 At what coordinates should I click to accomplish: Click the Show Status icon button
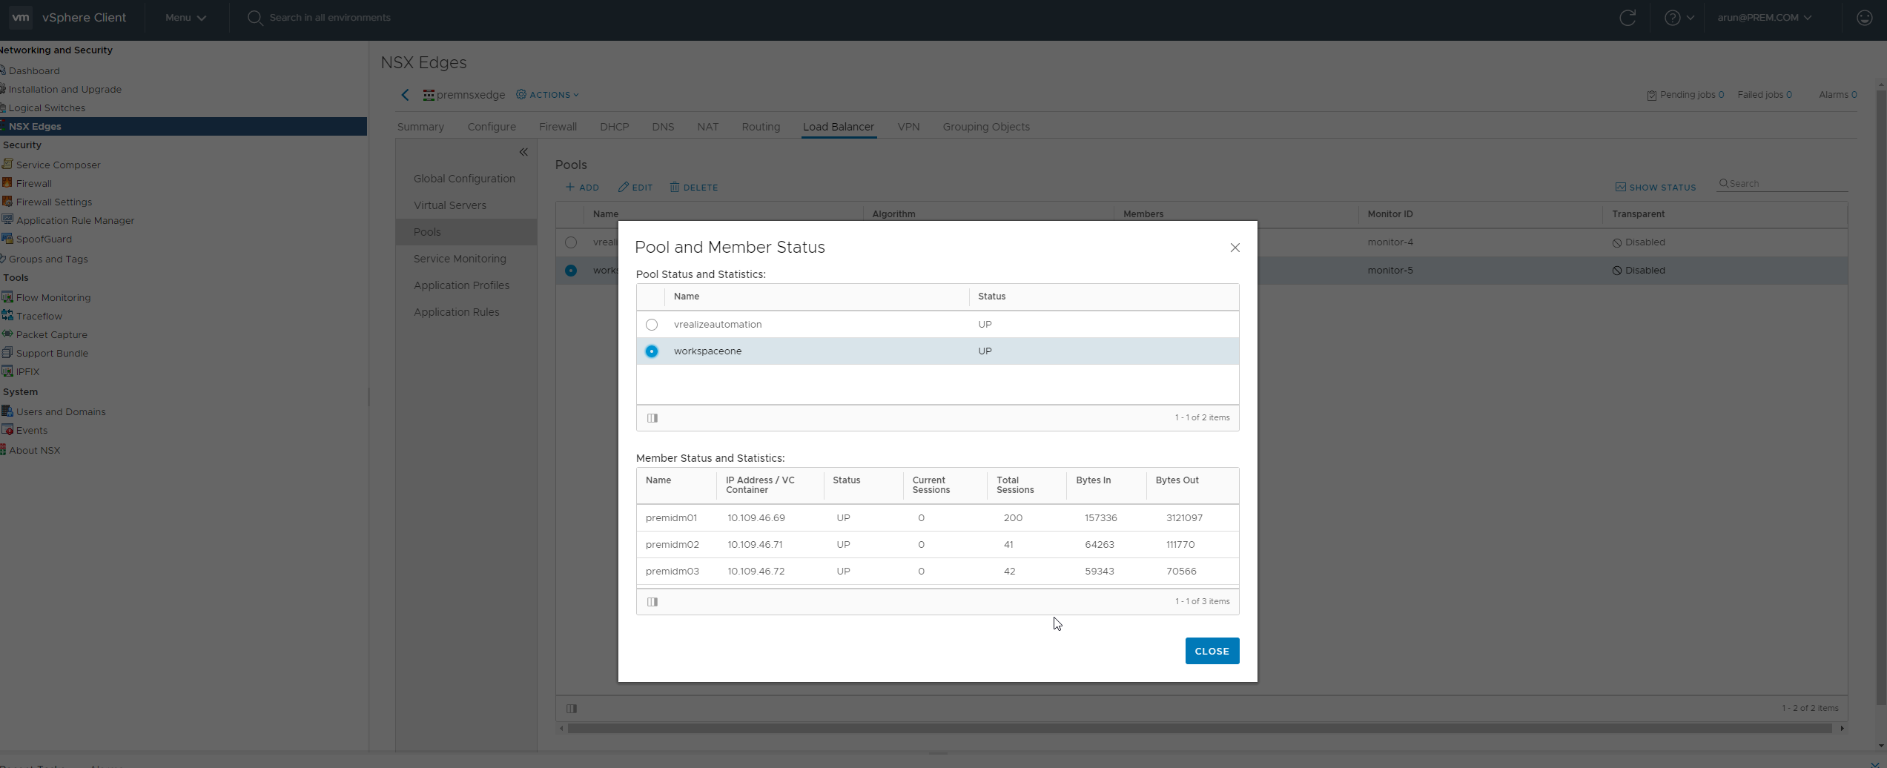tap(1655, 188)
